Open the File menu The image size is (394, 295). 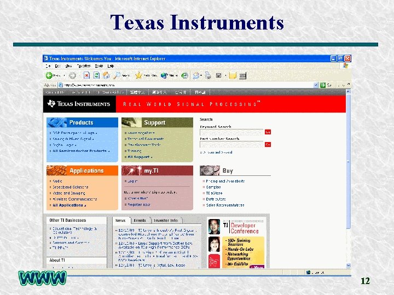48,66
